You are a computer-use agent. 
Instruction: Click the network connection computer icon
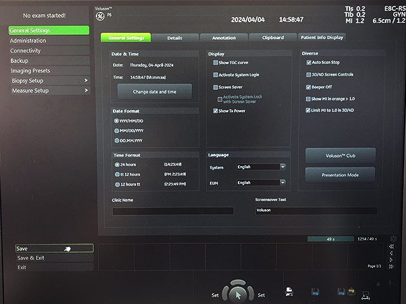coord(366,296)
